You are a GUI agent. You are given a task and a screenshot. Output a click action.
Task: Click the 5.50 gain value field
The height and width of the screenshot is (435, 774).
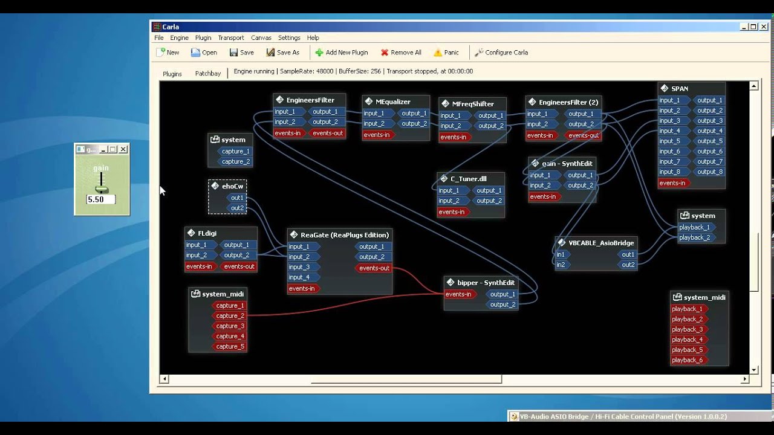click(101, 199)
